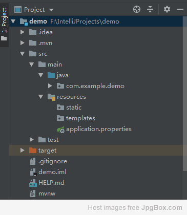Image resolution: width=187 pixels, height=215 pixels.
Task: Expand the .idea folder arrow
Action: click(23, 32)
